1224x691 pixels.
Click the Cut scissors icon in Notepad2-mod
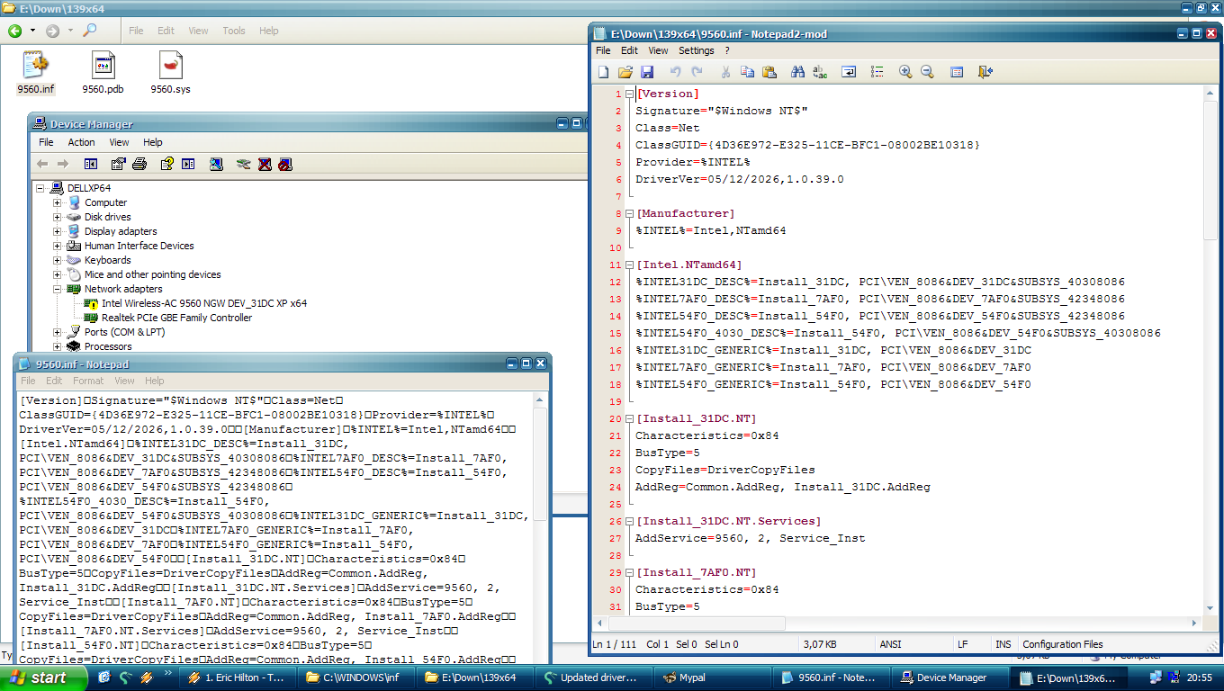pyautogui.click(x=725, y=72)
